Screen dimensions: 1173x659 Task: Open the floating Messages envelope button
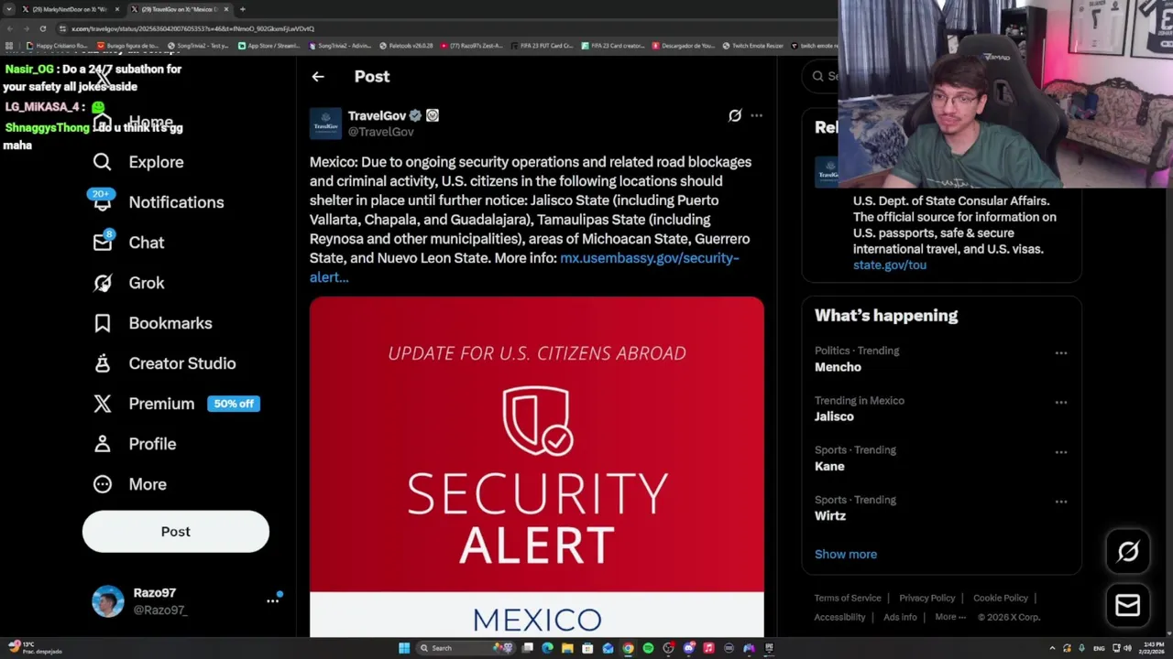pos(1128,605)
